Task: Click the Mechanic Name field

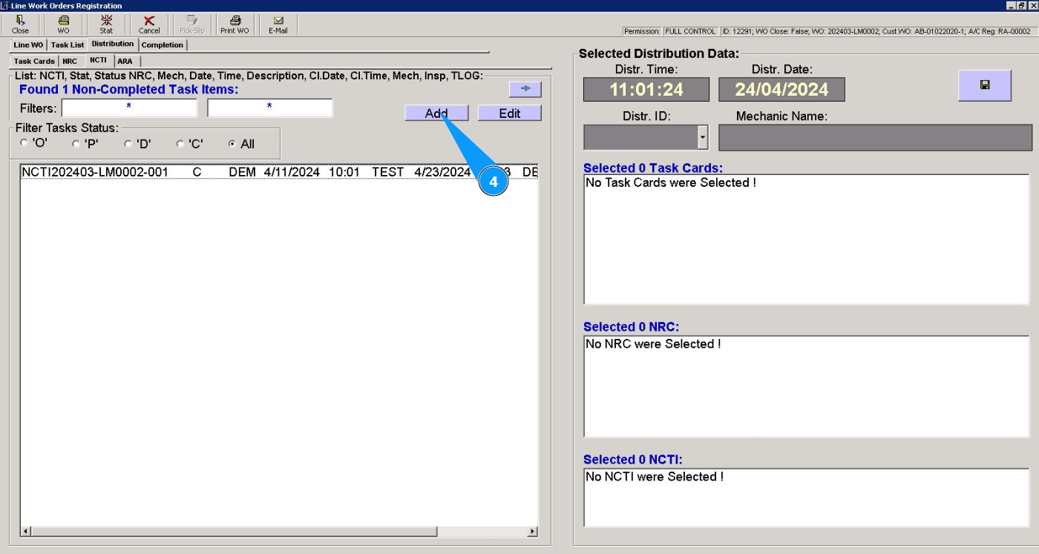Action: [x=875, y=137]
